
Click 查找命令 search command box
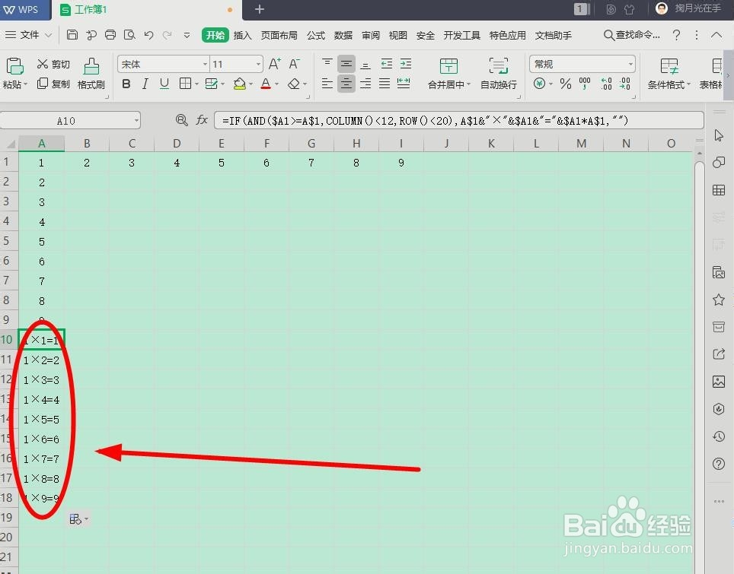tap(632, 35)
